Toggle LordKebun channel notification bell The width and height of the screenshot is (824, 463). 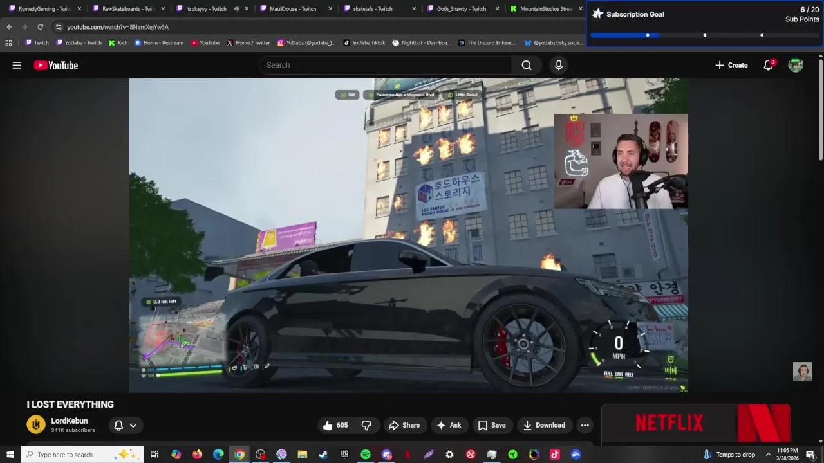[118, 425]
